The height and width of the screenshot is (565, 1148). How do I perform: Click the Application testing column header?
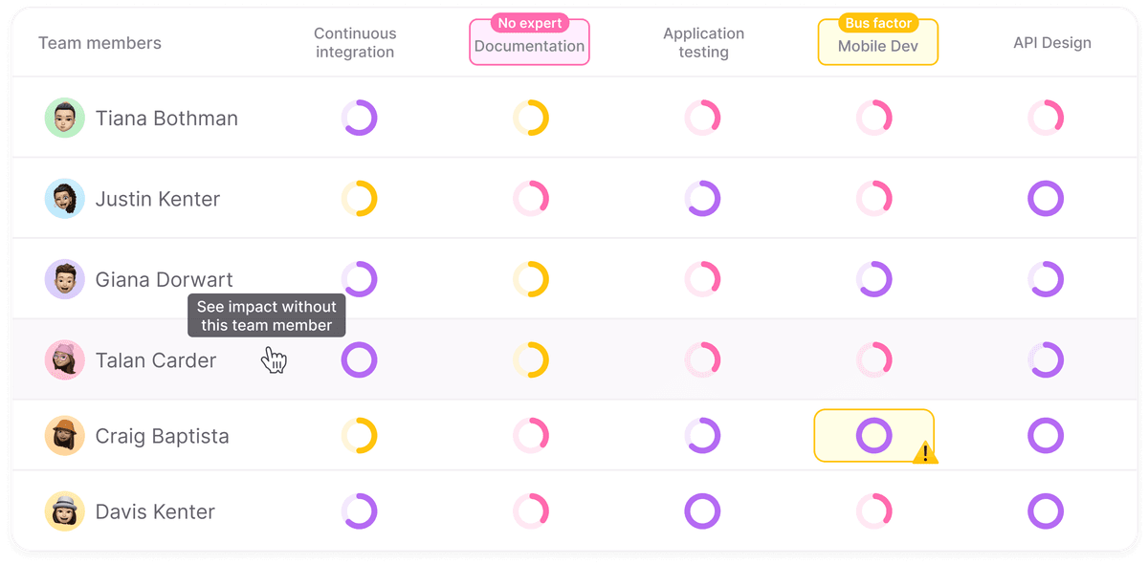coord(703,43)
